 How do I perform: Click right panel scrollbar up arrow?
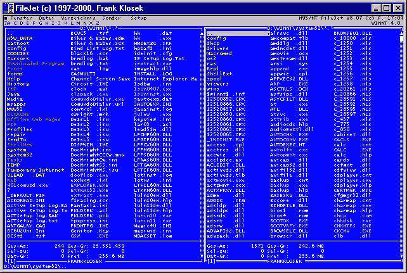tap(401, 34)
